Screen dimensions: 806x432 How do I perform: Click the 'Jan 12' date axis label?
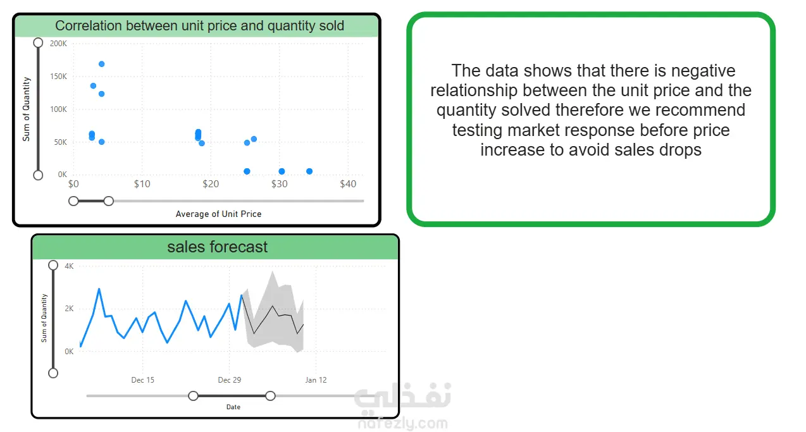click(x=316, y=380)
